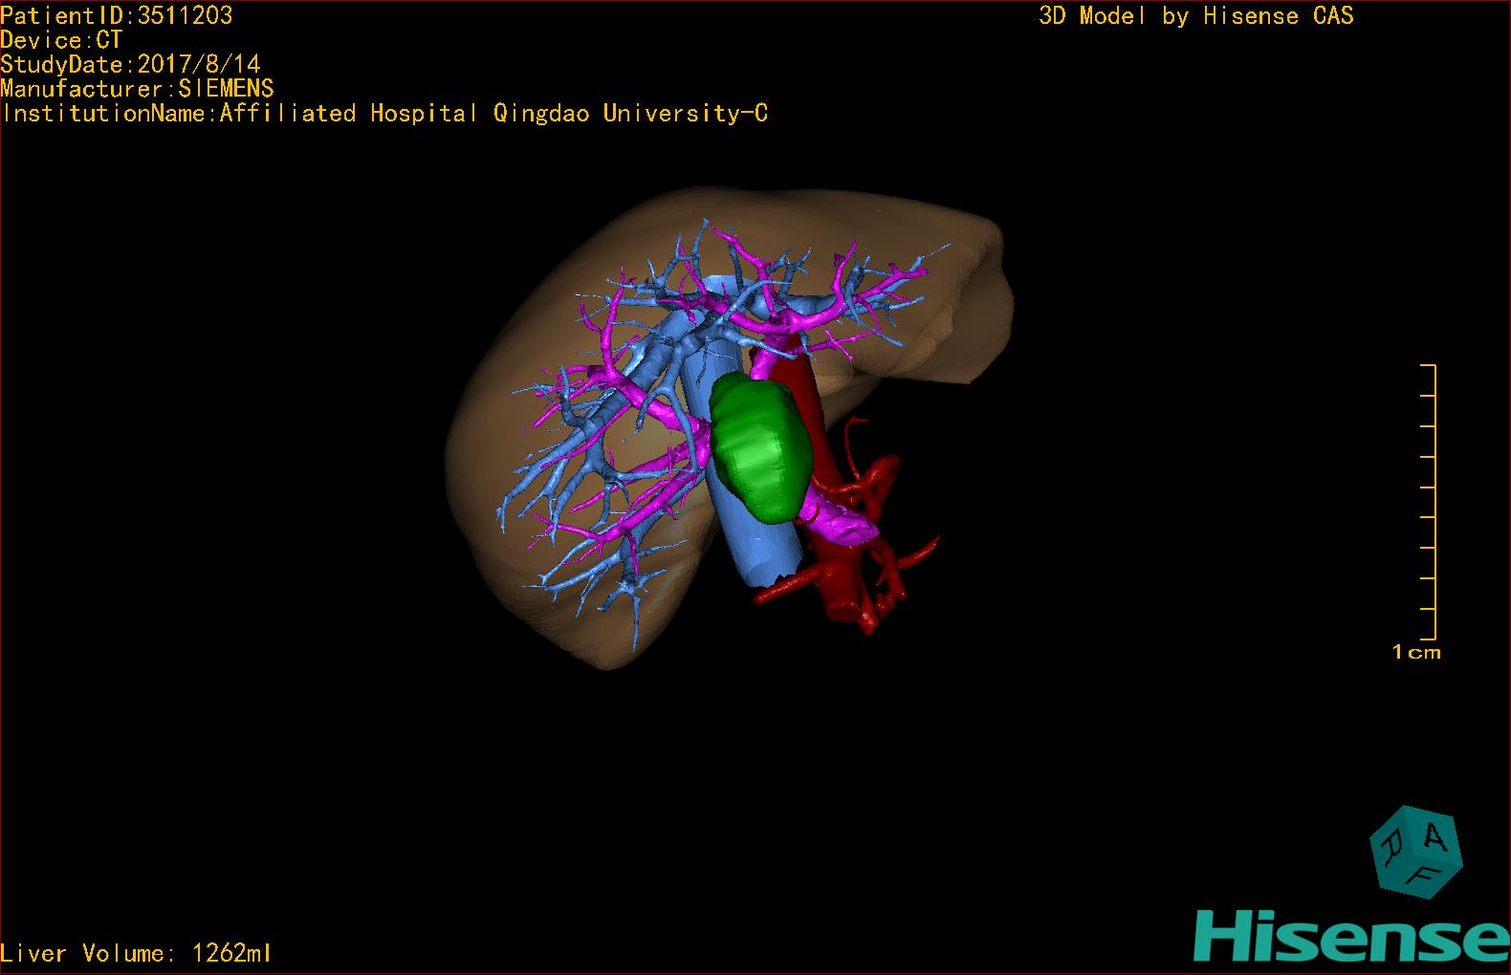Click '3D Model by Hisense CAS' caption

pyautogui.click(x=1196, y=16)
